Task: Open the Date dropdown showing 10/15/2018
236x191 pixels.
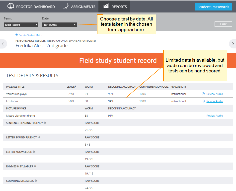Action: (59, 25)
